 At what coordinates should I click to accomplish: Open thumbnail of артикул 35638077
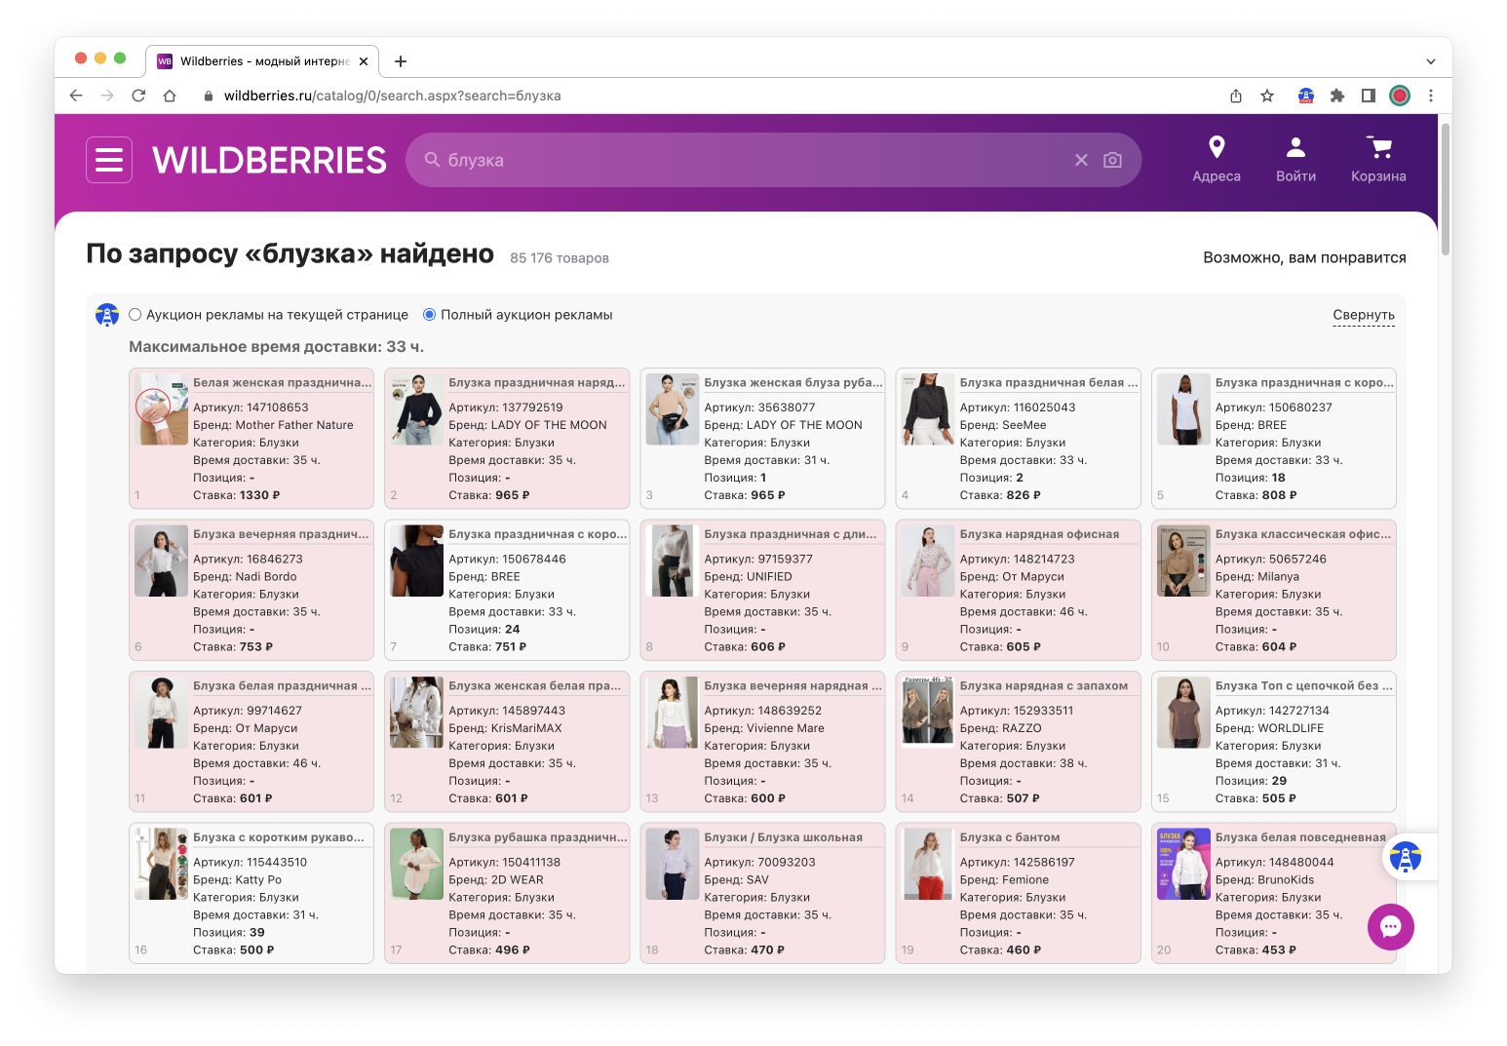673,409
